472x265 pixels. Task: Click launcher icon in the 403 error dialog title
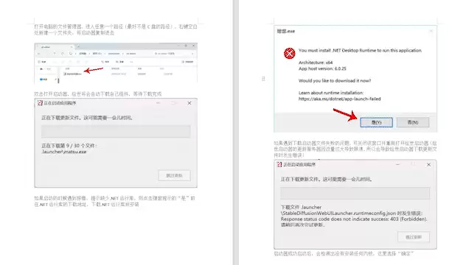click(280, 164)
